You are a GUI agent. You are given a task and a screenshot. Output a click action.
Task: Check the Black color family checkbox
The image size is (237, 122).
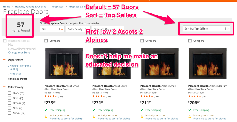pos(10,93)
